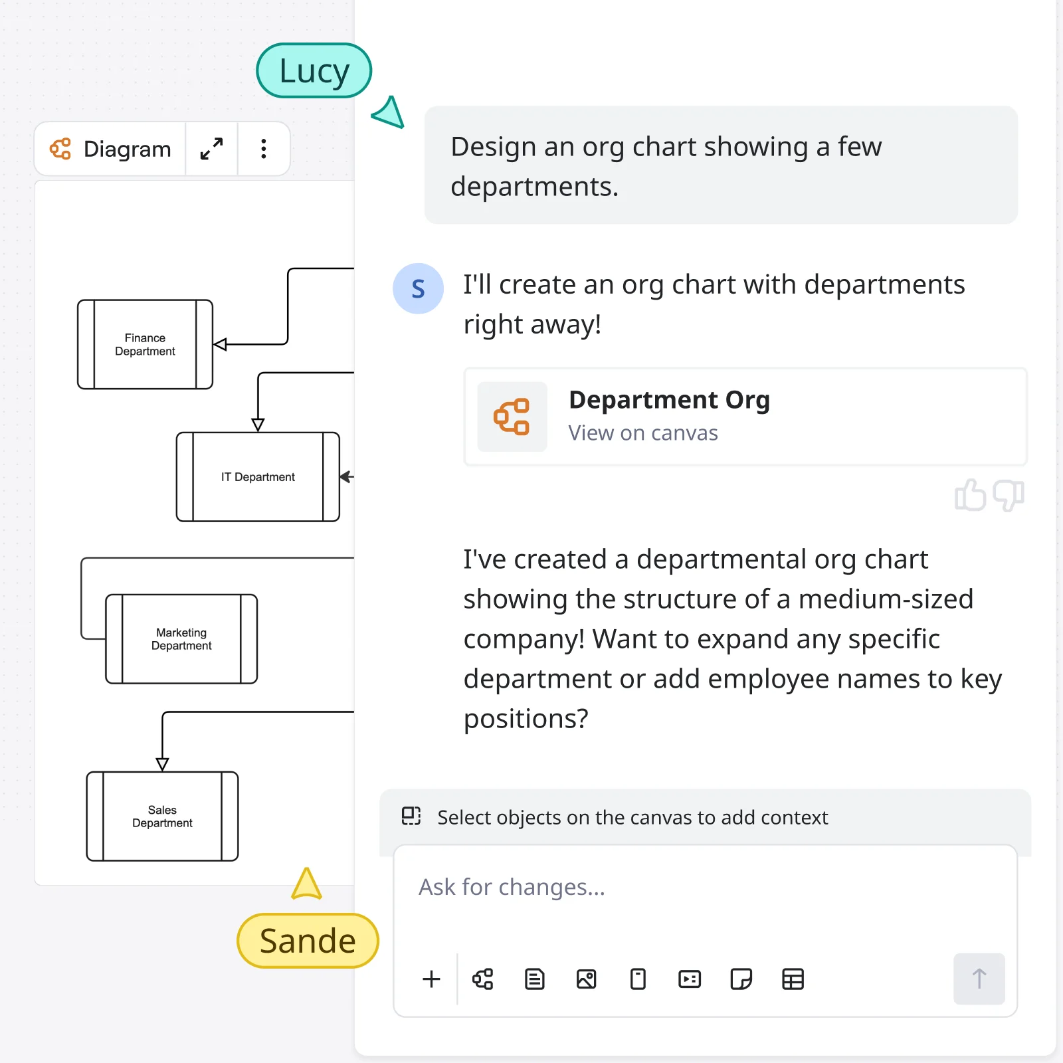Open View on canvas link
The width and height of the screenshot is (1063, 1063).
tap(642, 433)
